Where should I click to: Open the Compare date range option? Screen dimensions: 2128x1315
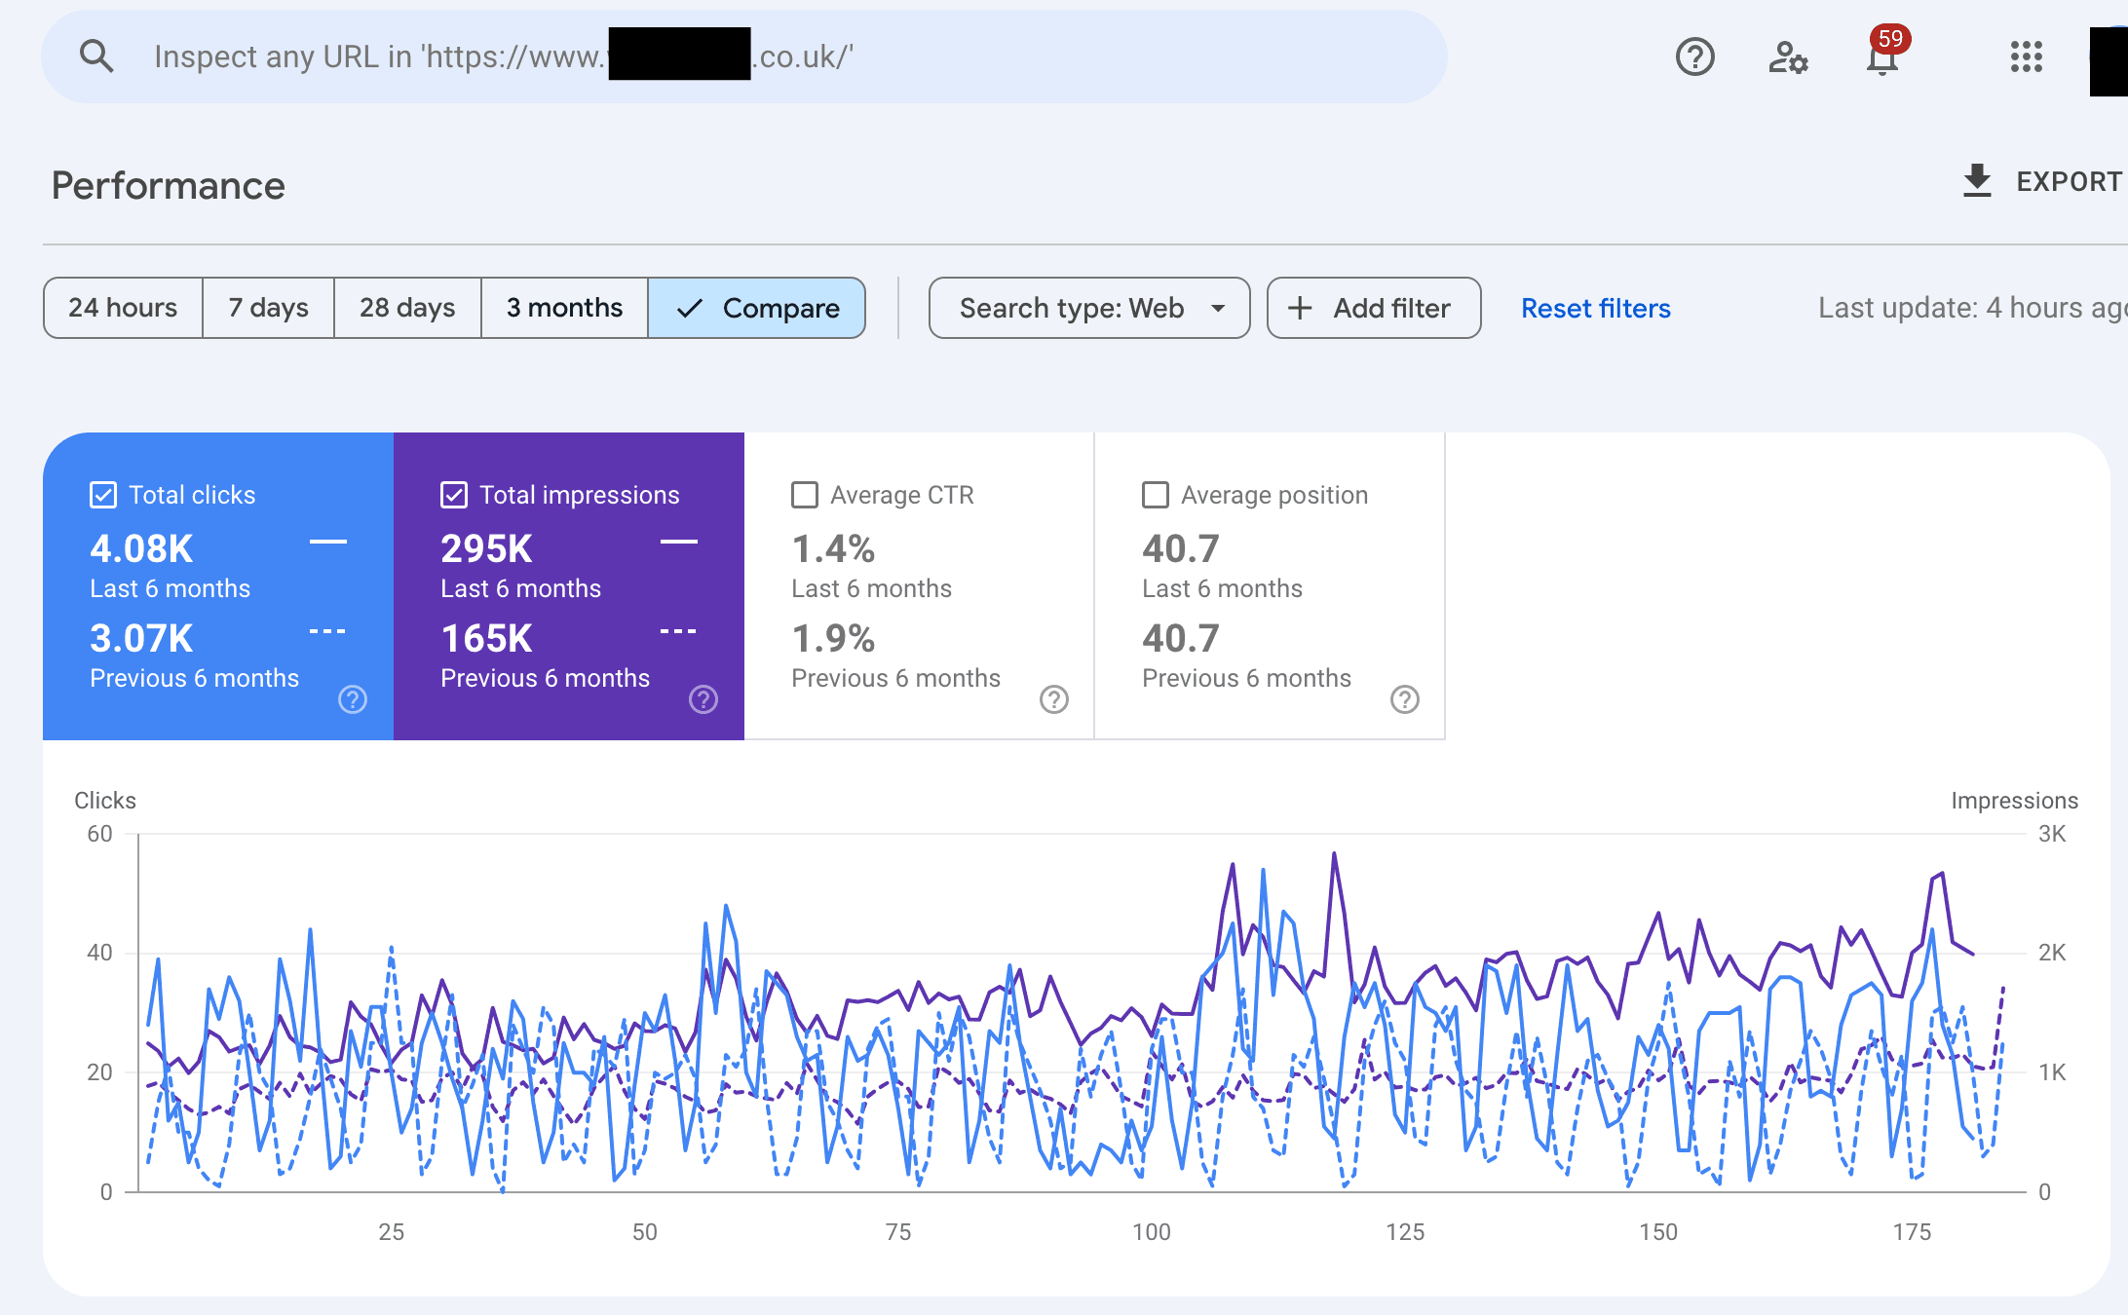[757, 308]
